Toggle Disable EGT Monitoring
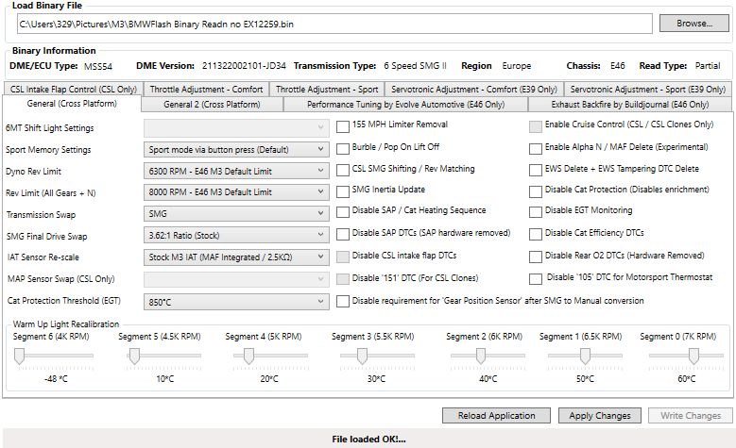The height and width of the screenshot is (448, 736). [536, 212]
